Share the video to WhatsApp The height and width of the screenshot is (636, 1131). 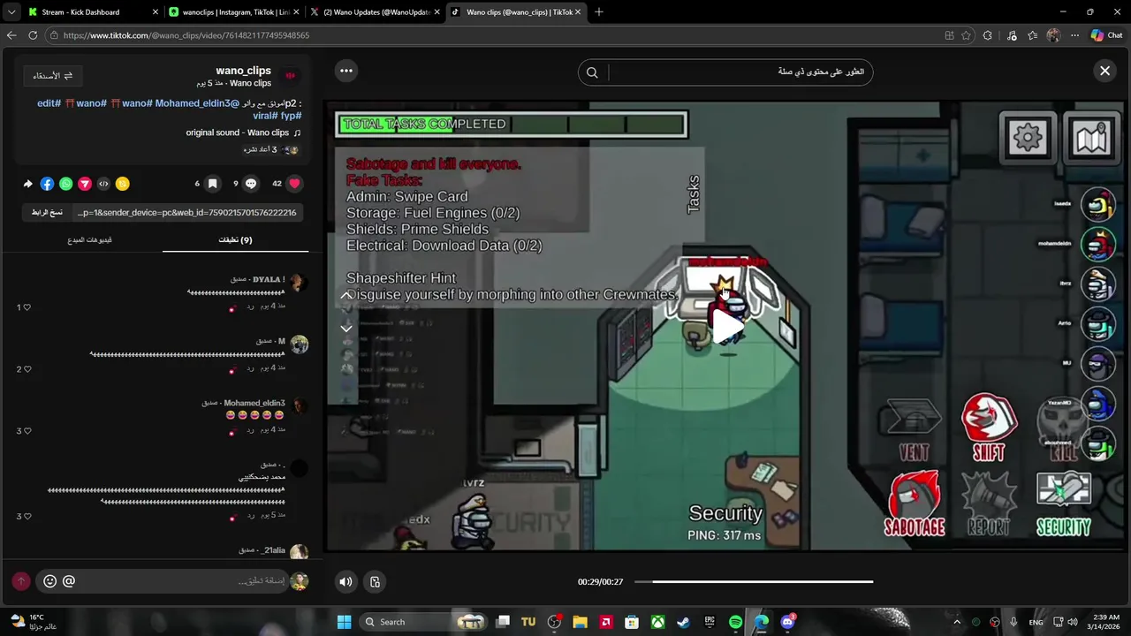tap(66, 184)
